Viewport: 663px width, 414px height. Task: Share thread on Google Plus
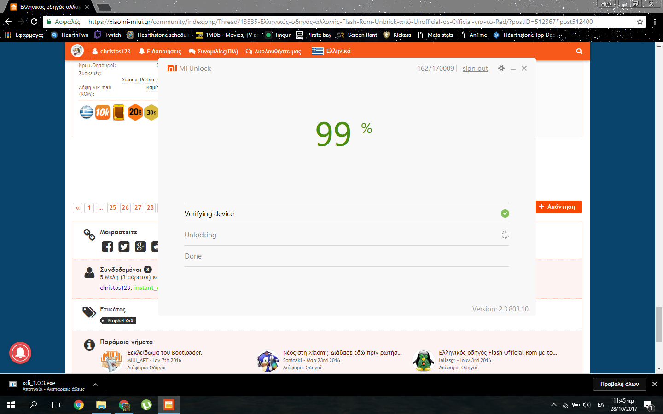[x=140, y=247]
